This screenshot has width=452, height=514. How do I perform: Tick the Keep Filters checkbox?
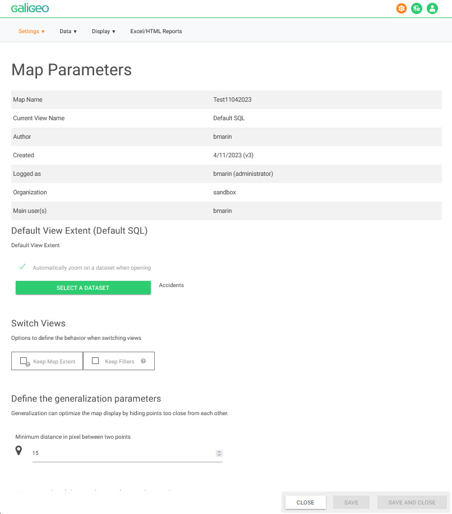coord(95,361)
